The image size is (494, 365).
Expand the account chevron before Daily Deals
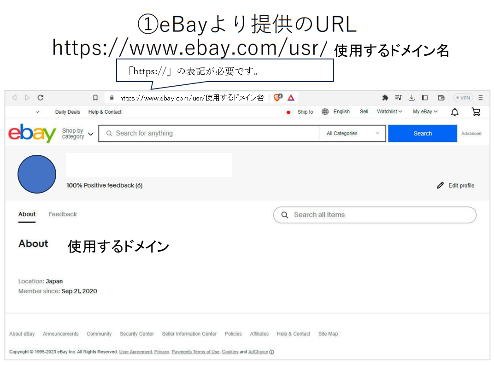click(38, 112)
